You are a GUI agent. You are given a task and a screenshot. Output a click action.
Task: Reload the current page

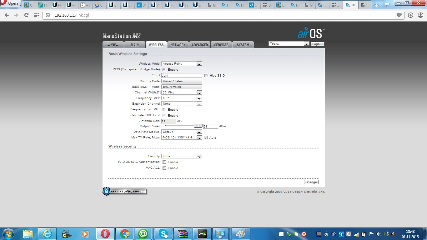[26, 15]
